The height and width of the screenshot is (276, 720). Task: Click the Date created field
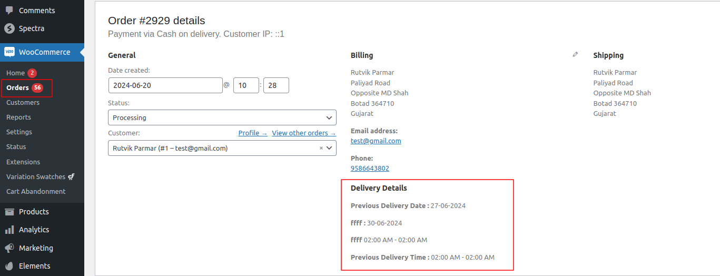165,85
